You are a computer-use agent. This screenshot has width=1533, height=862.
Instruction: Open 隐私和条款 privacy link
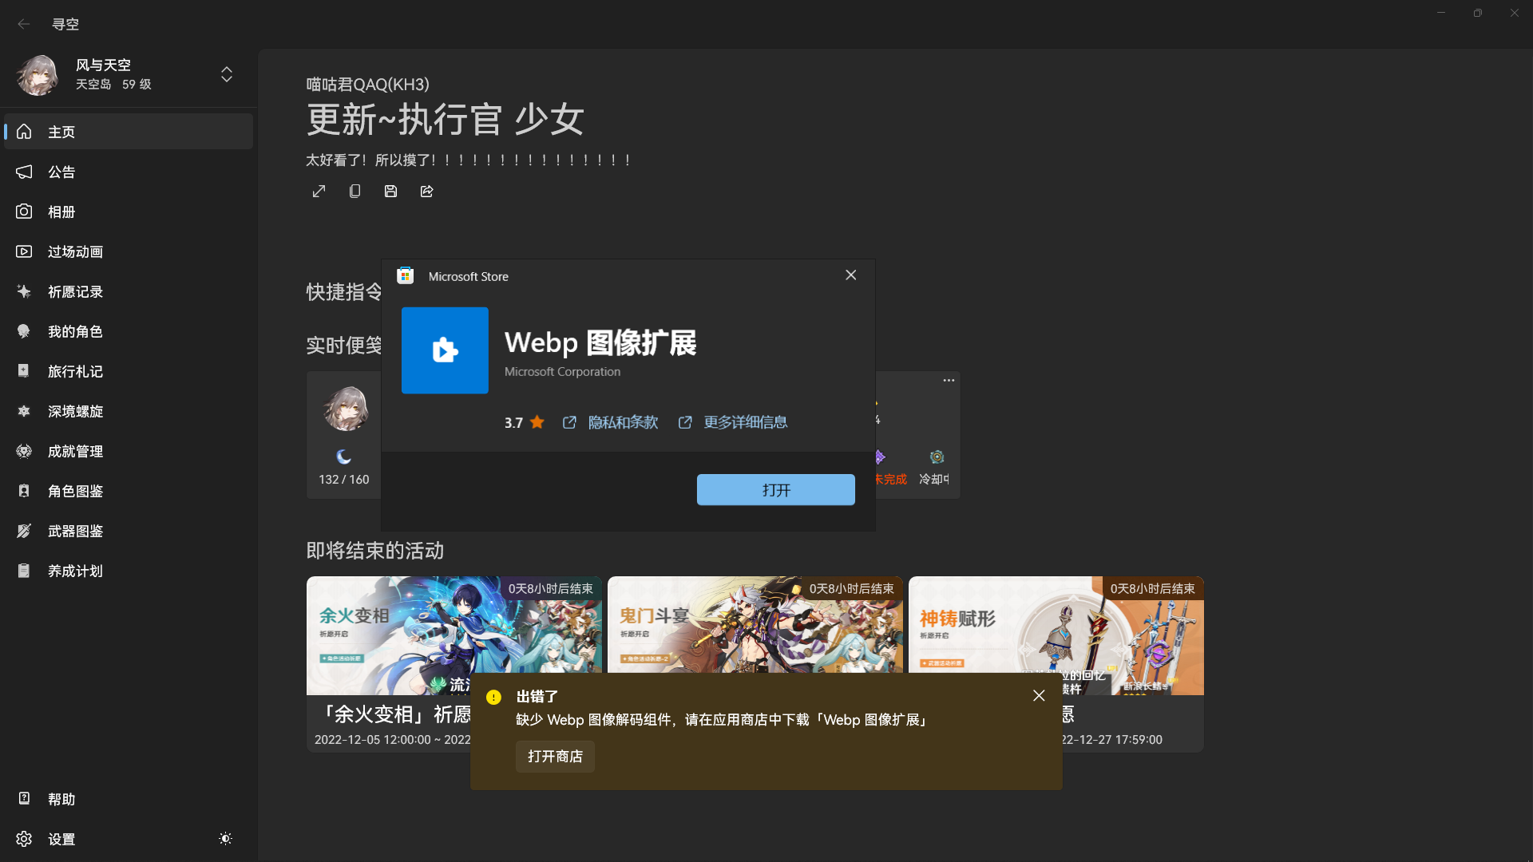(x=623, y=422)
